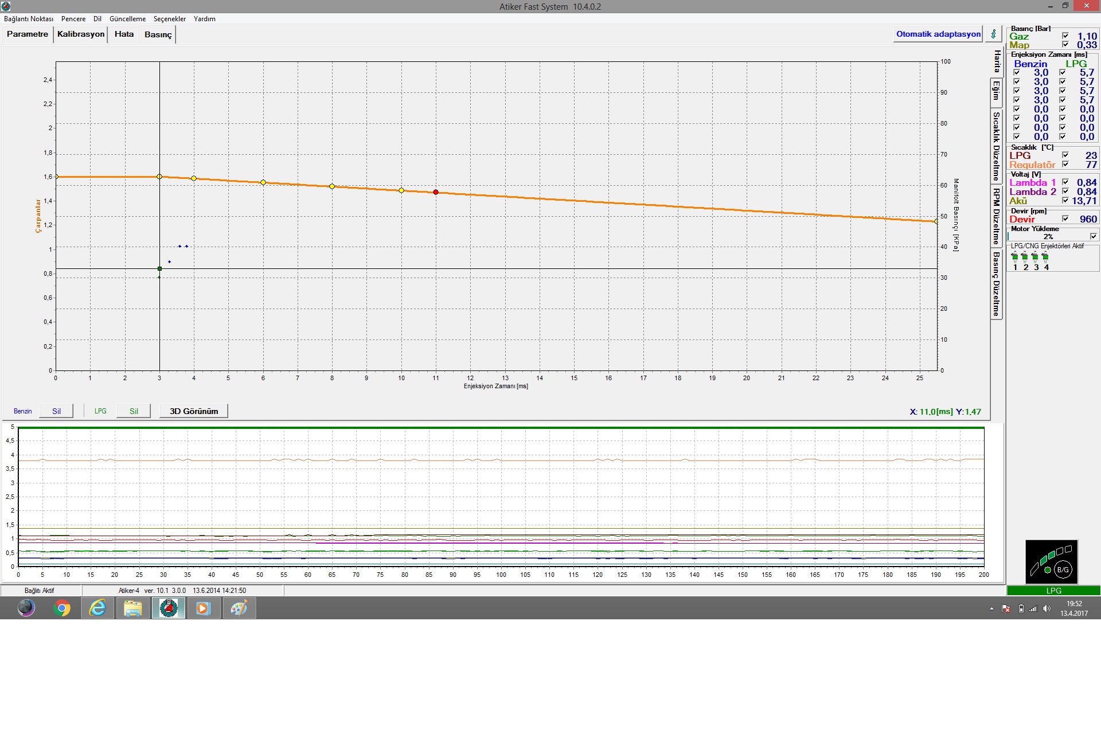Viewport: 1101px width, 734px height.
Task: Select yellow curve point at 6 ms
Action: pos(263,182)
